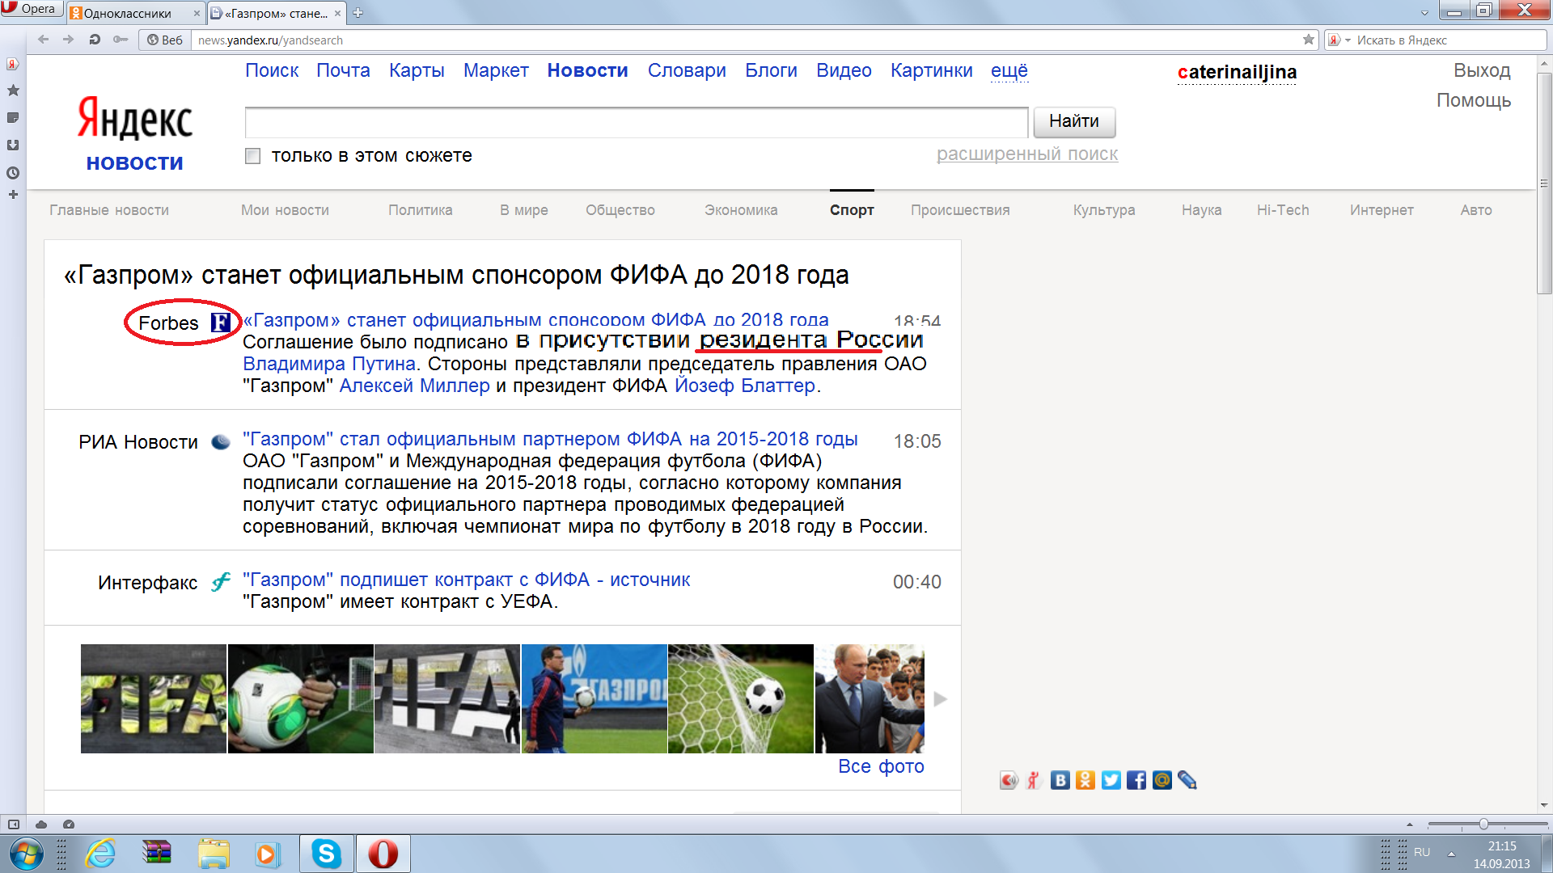Open the Алексей Миллер link
Image resolution: width=1553 pixels, height=873 pixels.
point(415,386)
